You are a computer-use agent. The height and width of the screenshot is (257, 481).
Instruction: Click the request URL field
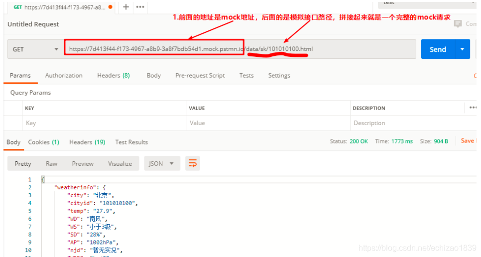(x=240, y=49)
